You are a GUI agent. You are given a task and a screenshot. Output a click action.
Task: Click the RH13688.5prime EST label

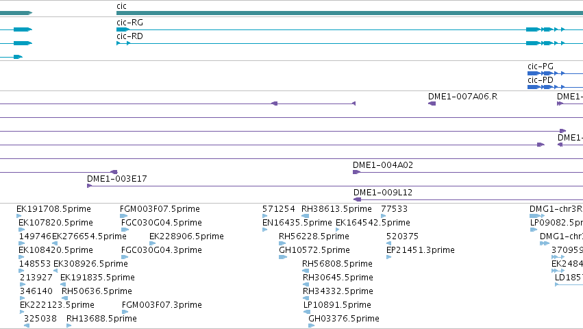[101, 319]
